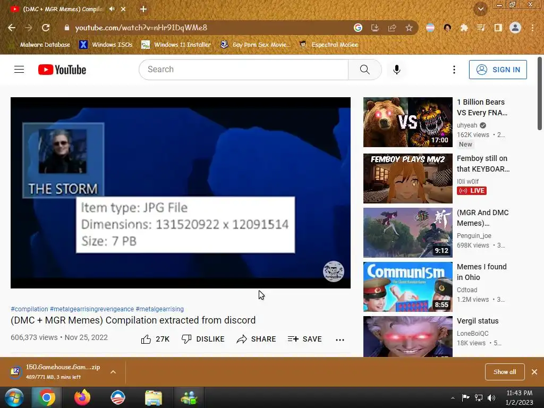Toggle the browser side panel icon
Viewport: 544px width, 408px height.
click(x=498, y=28)
